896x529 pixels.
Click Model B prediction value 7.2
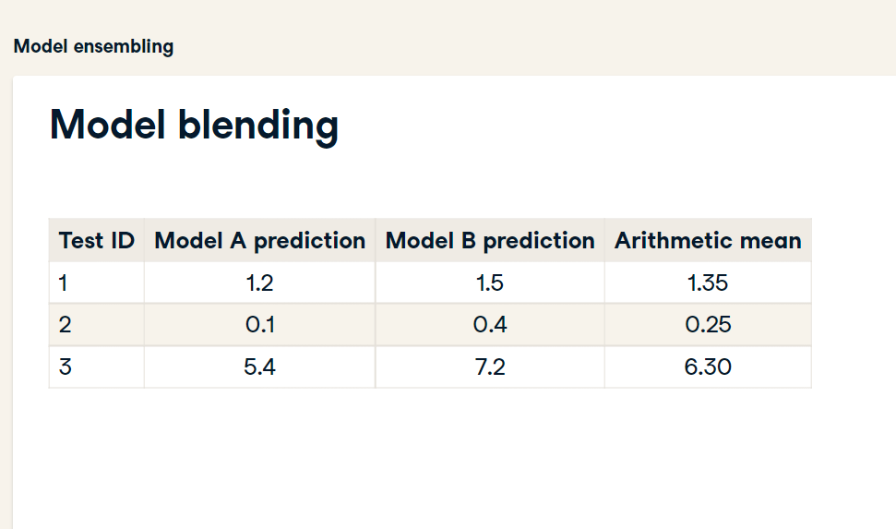coord(490,367)
